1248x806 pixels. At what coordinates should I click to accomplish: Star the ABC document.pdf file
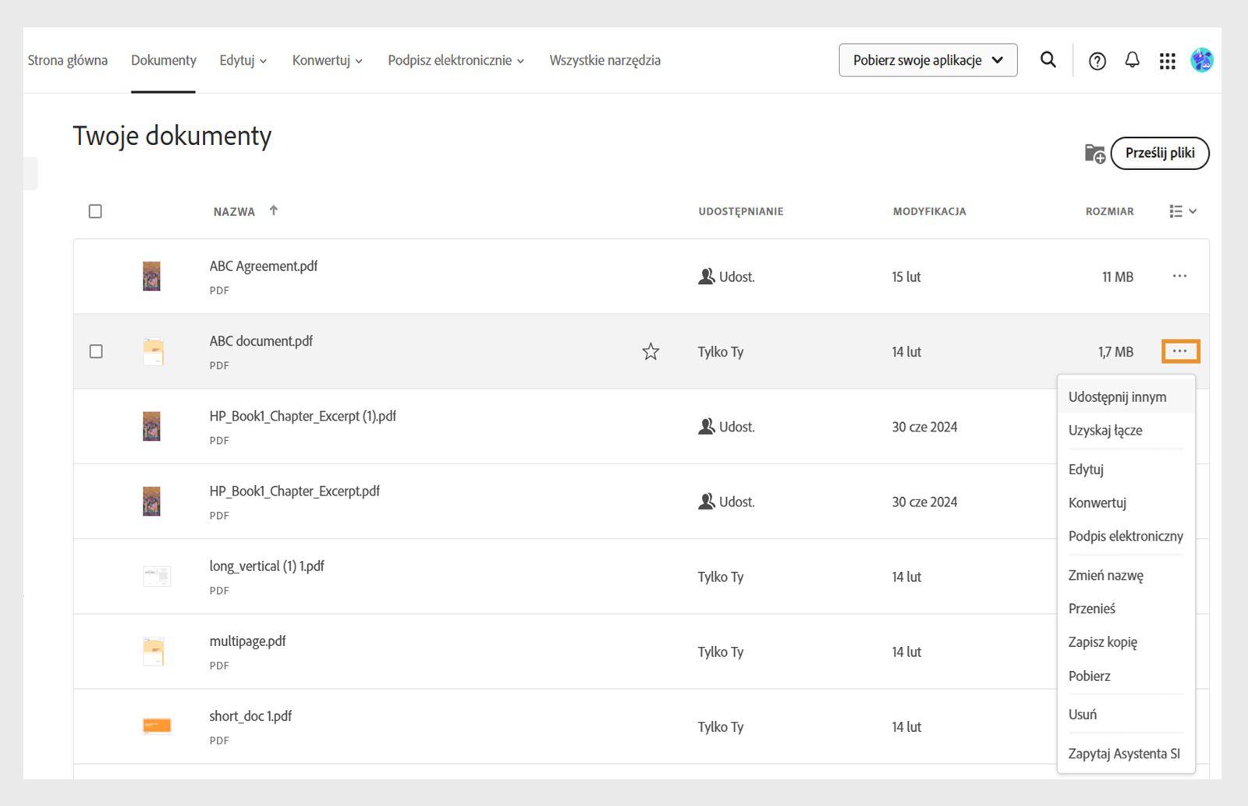651,352
